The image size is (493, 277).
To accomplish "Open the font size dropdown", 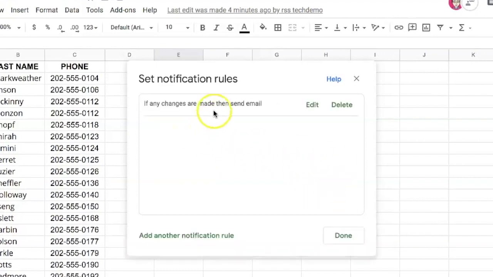I will [x=178, y=27].
